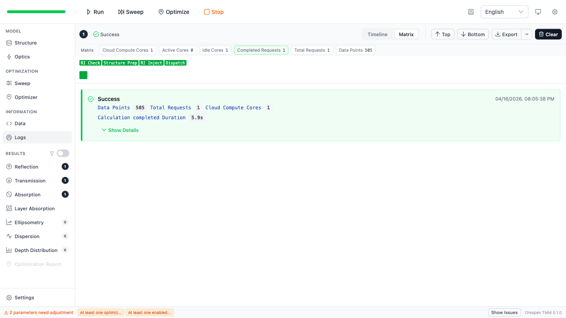Expand Show Details in Success log
This screenshot has height=318, width=566.
(x=120, y=130)
